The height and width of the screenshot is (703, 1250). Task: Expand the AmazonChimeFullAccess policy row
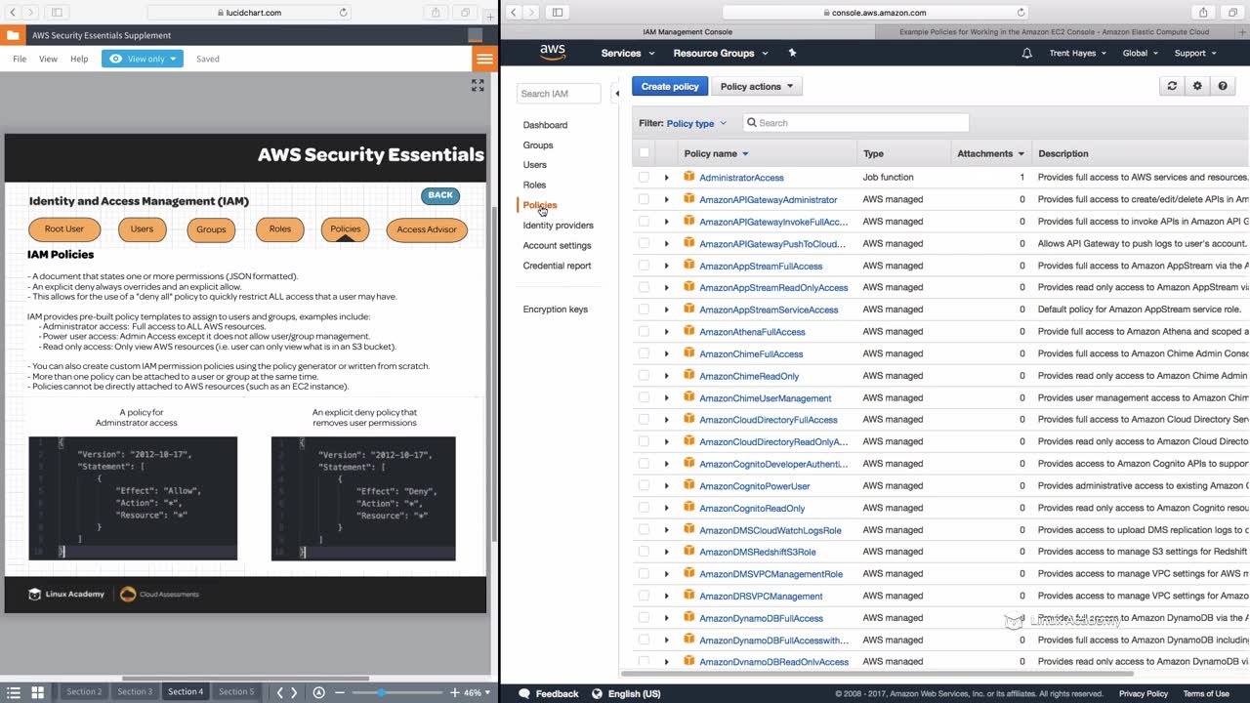point(667,353)
